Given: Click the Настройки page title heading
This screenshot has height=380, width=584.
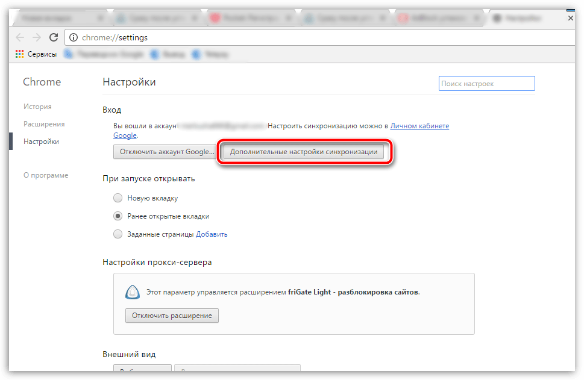Looking at the screenshot, I should point(129,82).
